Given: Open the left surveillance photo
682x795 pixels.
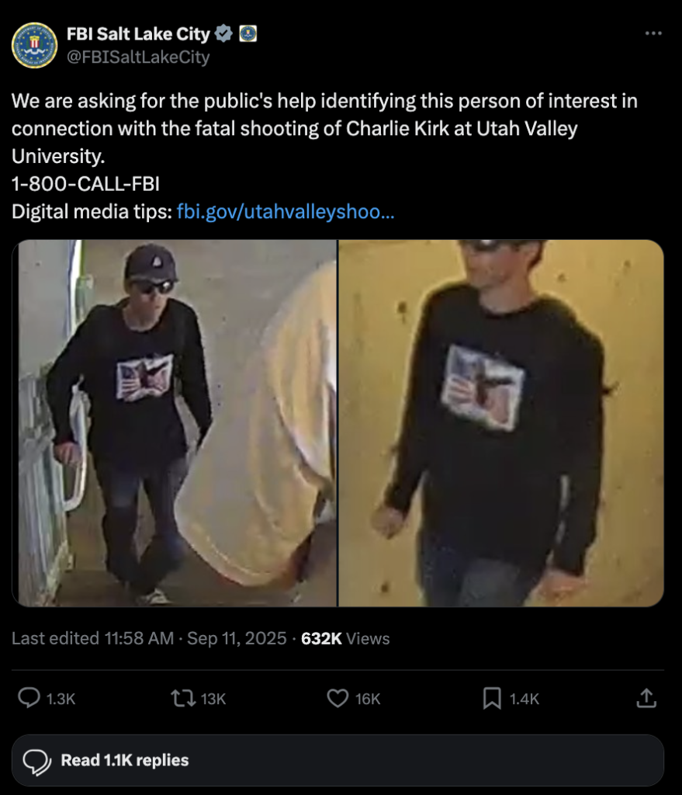Looking at the screenshot, I should [175, 423].
